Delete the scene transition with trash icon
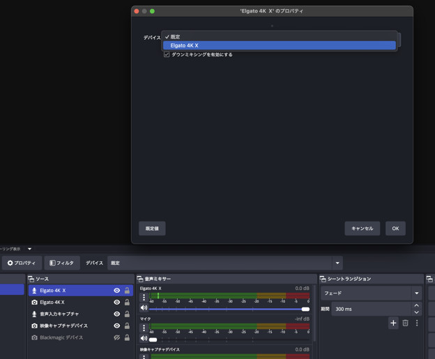 (x=405, y=323)
